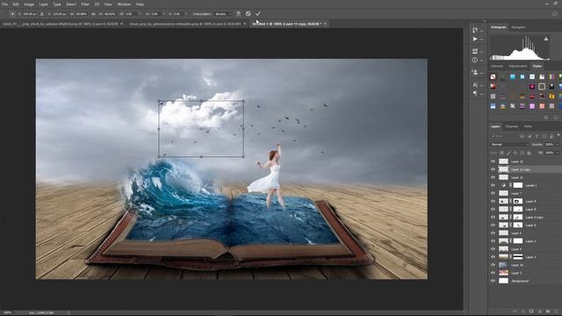The height and width of the screenshot is (316, 562).
Task: Open the Opacity slider arrow
Action: point(558,144)
